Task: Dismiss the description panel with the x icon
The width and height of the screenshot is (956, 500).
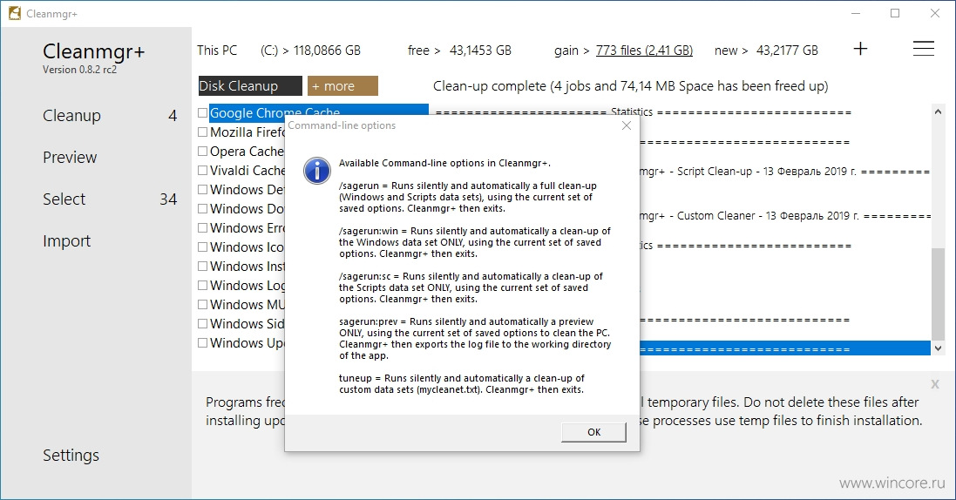Action: (x=935, y=384)
